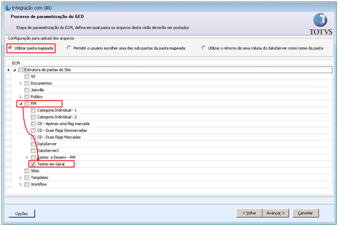Check Estrutura de pastas do Site checkbox
The height and width of the screenshot is (226, 338).
[21, 70]
